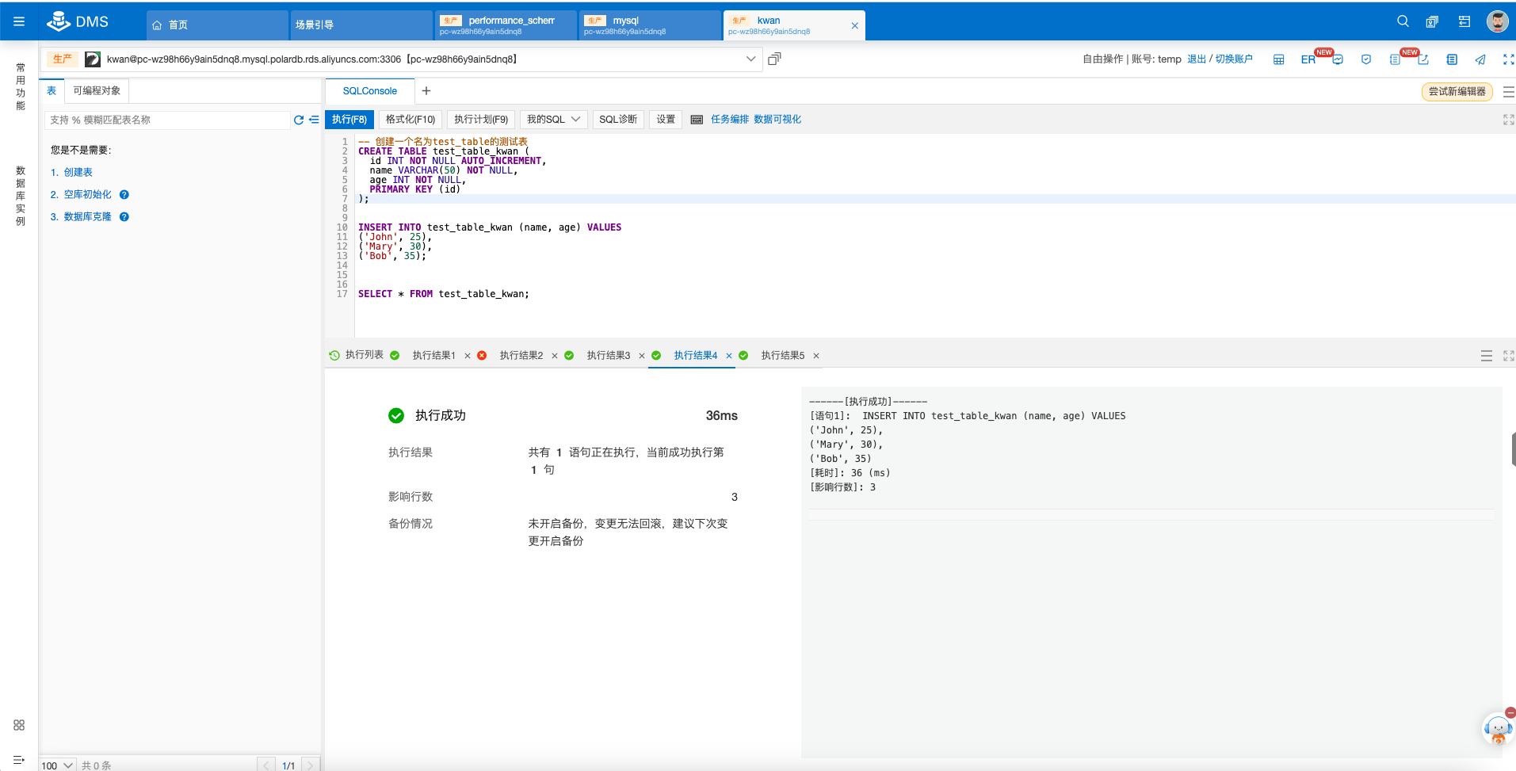Select the 表 tab
Image resolution: width=1516 pixels, height=771 pixels.
click(x=52, y=91)
